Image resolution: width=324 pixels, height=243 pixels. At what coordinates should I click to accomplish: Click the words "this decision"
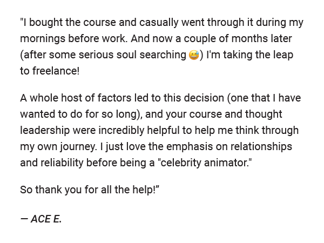[194, 98]
